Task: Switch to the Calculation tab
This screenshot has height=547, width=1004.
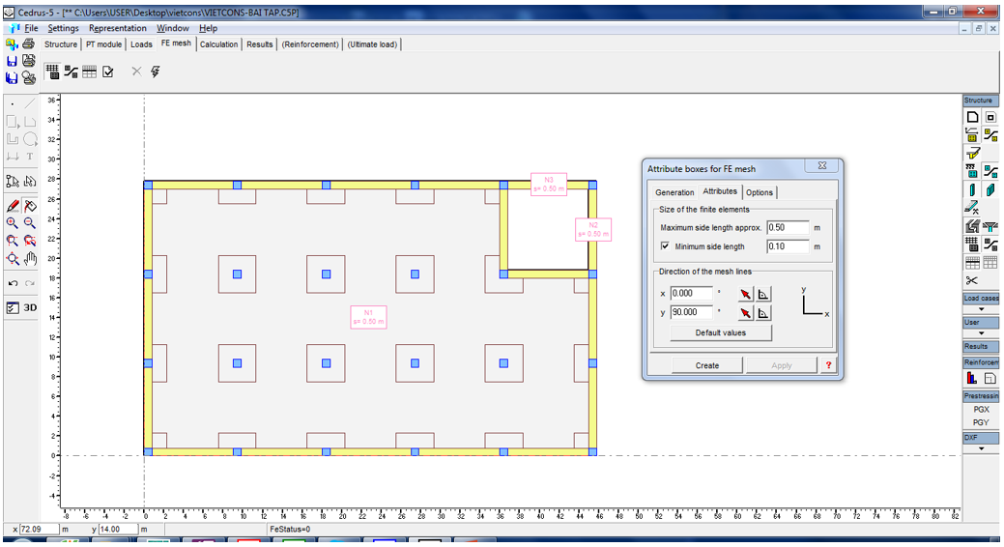Action: [219, 44]
